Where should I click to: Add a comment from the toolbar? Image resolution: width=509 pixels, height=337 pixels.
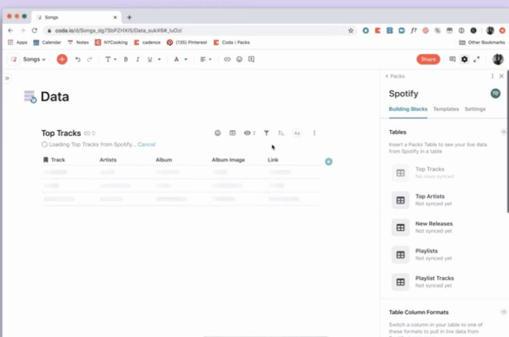pyautogui.click(x=251, y=59)
